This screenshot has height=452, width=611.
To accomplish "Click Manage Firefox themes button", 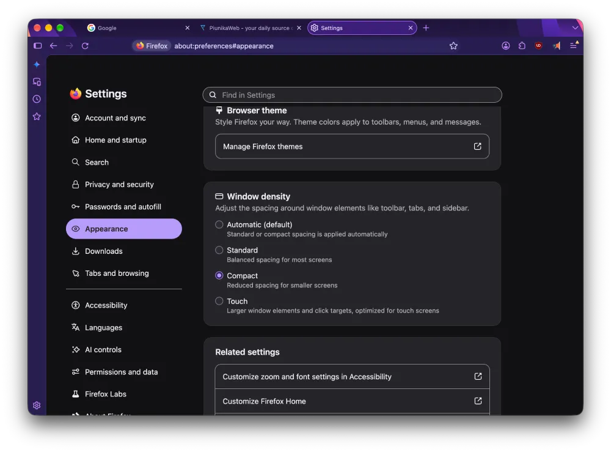I will [x=352, y=146].
